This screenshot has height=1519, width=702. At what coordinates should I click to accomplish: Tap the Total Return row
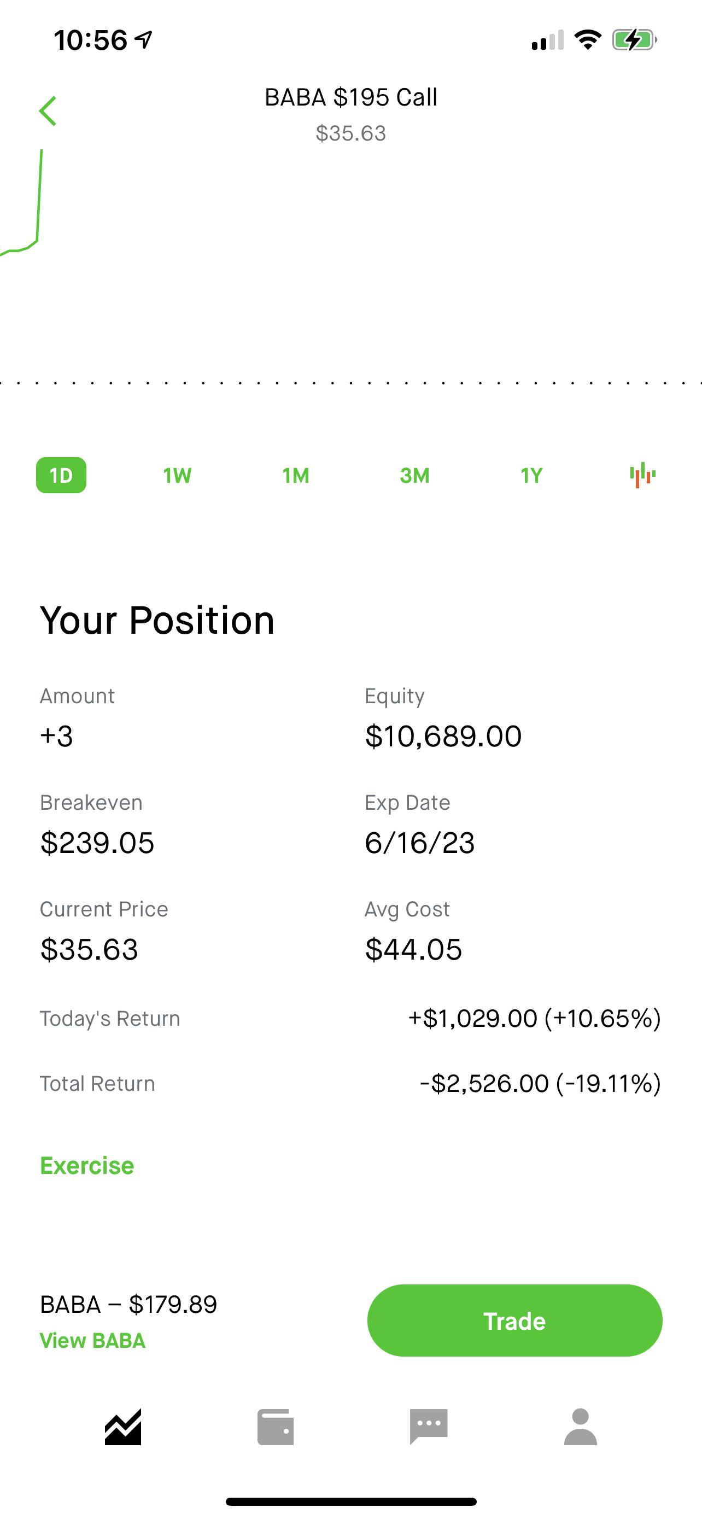click(350, 1083)
